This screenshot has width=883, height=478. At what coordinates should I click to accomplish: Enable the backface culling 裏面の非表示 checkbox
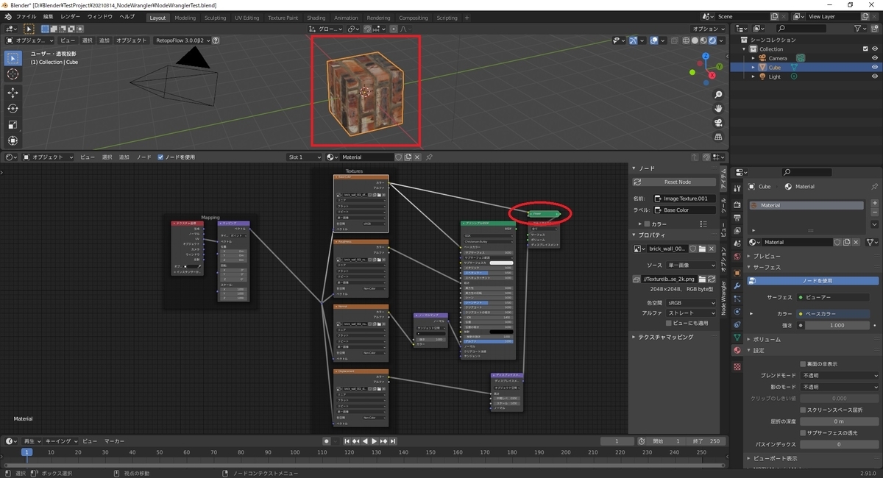(x=803, y=364)
